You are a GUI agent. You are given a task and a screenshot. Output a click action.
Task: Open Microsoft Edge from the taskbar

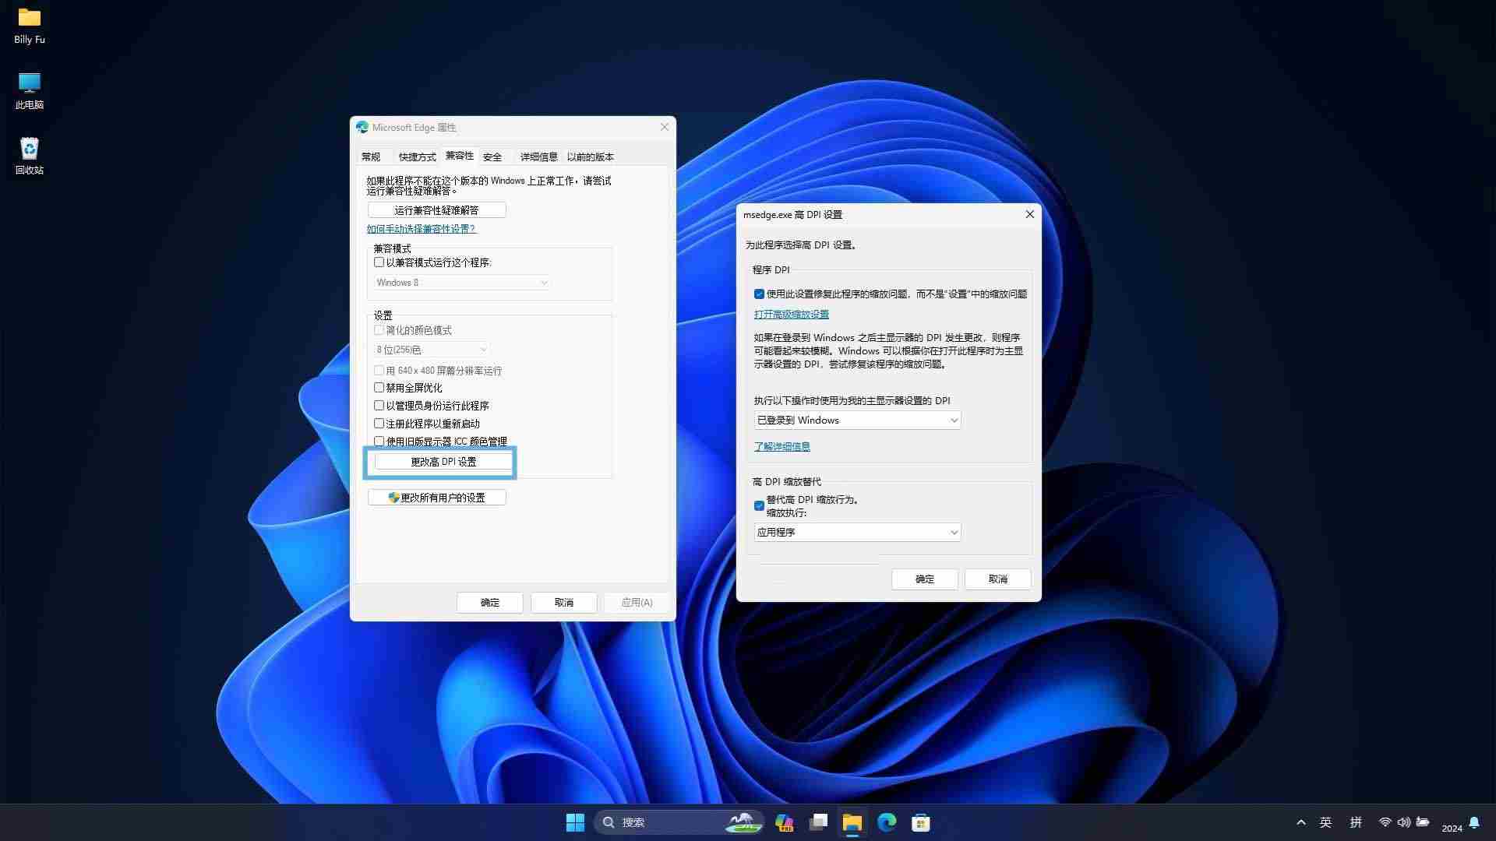tap(887, 822)
